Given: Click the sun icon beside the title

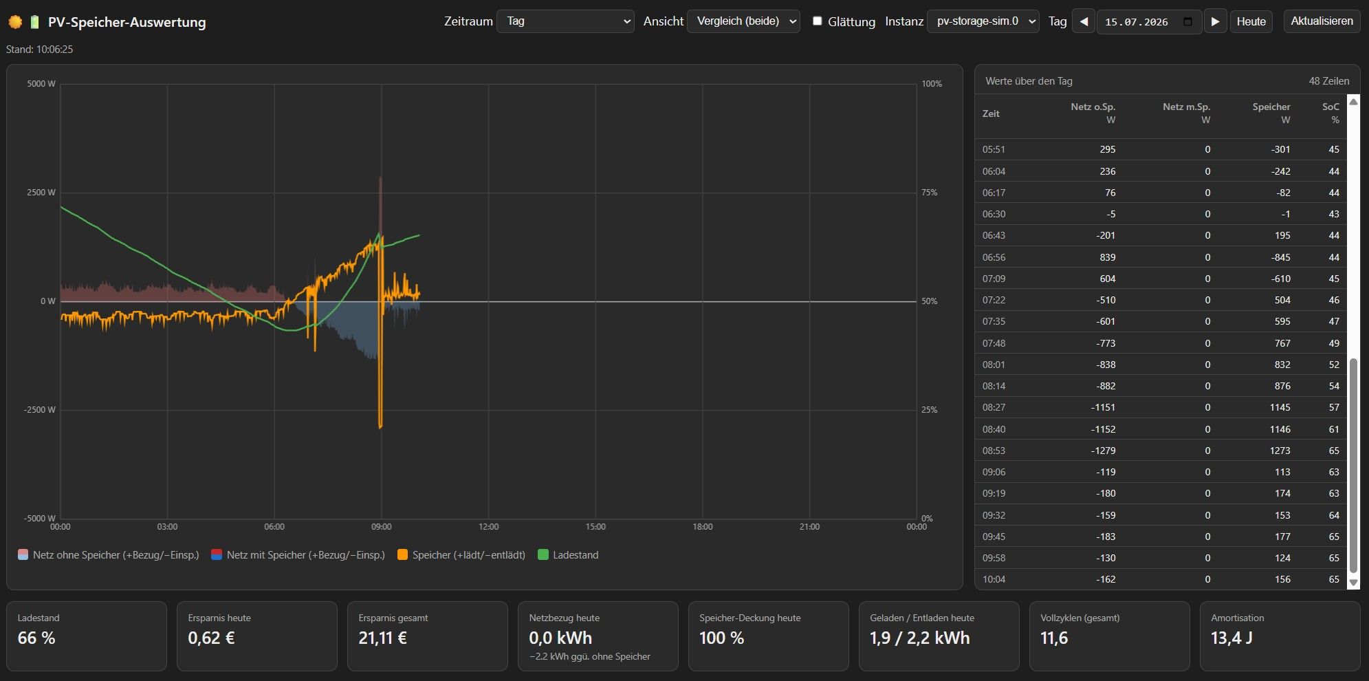Looking at the screenshot, I should point(15,22).
